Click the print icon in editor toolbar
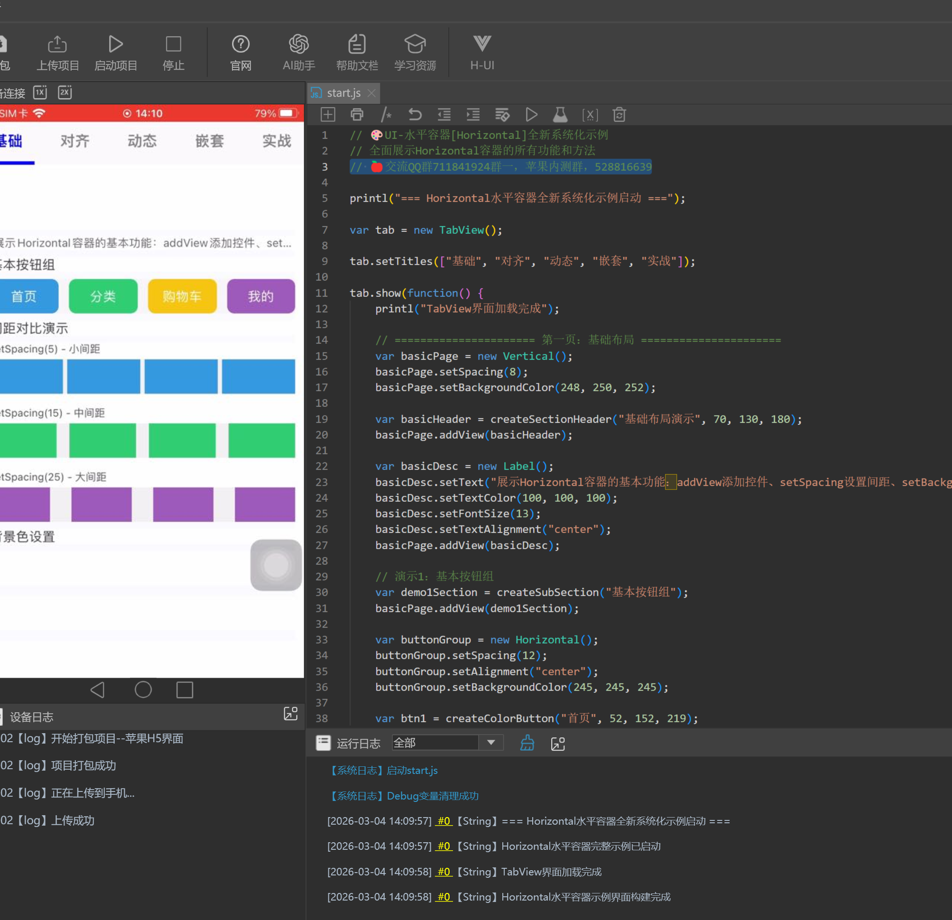This screenshot has width=952, height=920. (x=357, y=115)
